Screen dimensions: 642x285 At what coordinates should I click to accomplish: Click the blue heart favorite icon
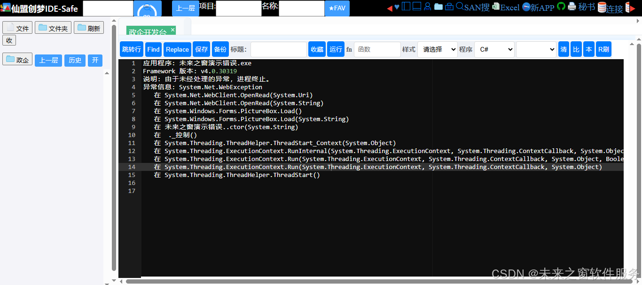click(397, 7)
